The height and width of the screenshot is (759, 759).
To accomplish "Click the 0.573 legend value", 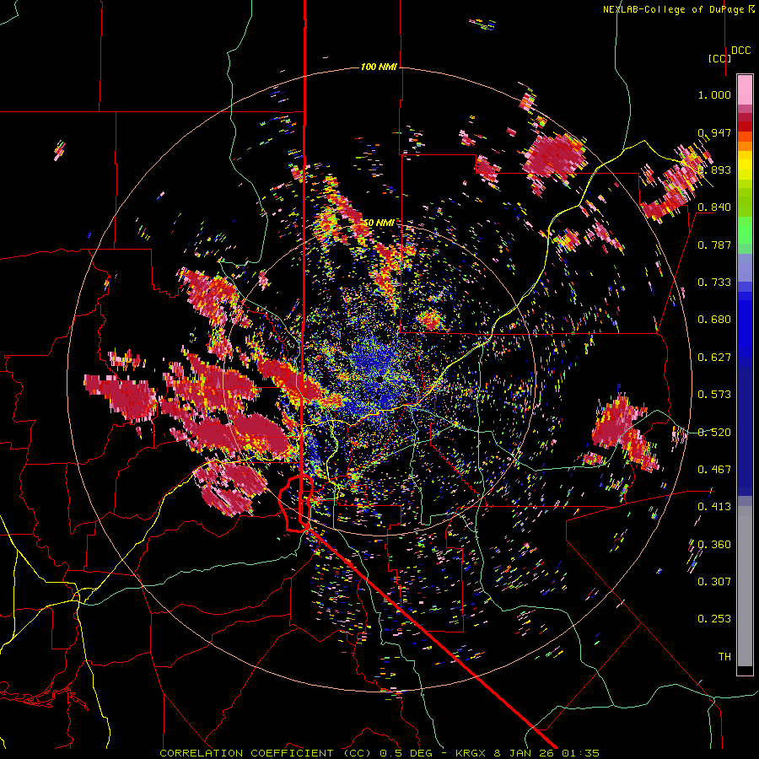I will pyautogui.click(x=714, y=395).
